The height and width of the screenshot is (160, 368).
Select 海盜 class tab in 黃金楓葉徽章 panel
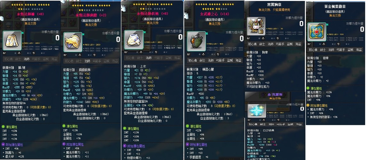click(359, 50)
